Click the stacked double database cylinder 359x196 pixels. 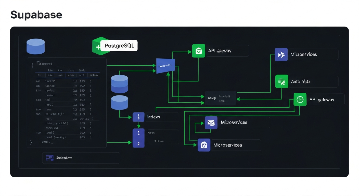pos(120,84)
